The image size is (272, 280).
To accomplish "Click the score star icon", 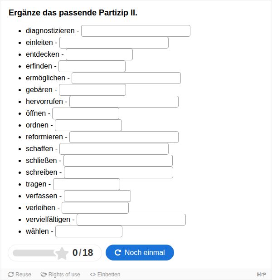I will coord(62,253).
